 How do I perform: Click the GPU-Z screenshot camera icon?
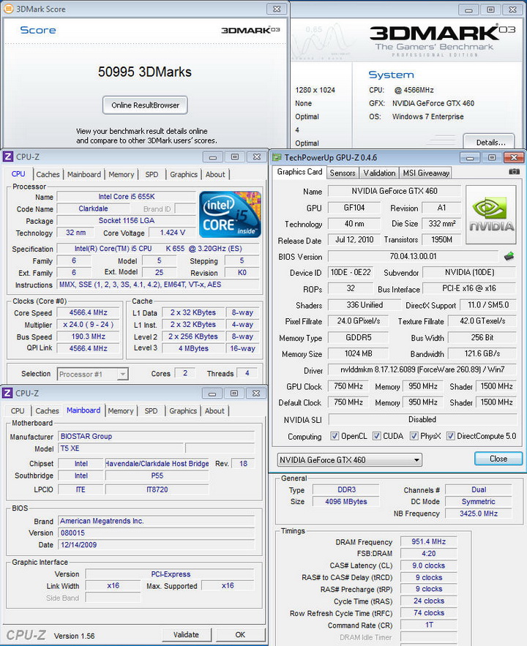point(514,172)
